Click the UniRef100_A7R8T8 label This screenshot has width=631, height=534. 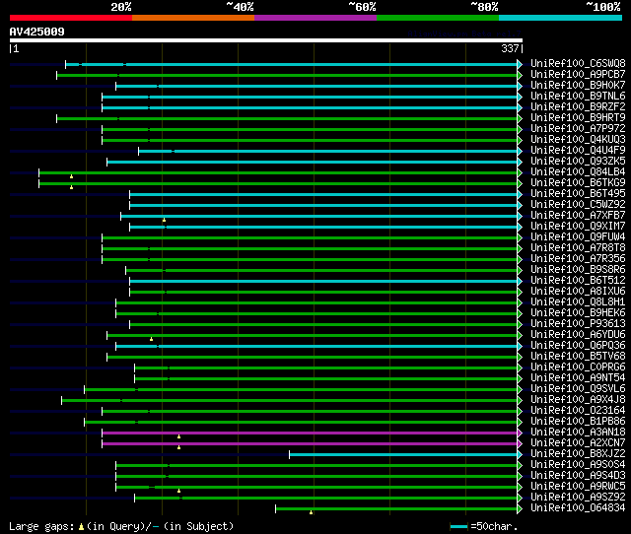(578, 248)
